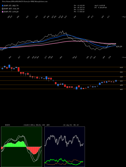Click the '475' label in the tops row
Viewport: 126px width, 167px height.
pos(92,17)
